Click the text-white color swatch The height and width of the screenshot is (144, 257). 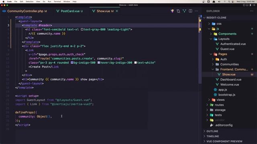click(x=135, y=62)
